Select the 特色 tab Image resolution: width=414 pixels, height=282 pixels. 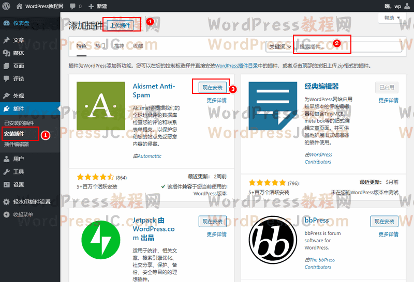[x=82, y=46]
